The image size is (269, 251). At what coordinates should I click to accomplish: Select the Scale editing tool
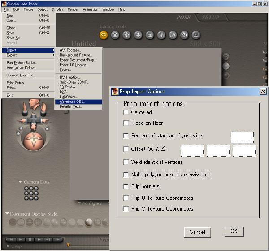(150, 35)
